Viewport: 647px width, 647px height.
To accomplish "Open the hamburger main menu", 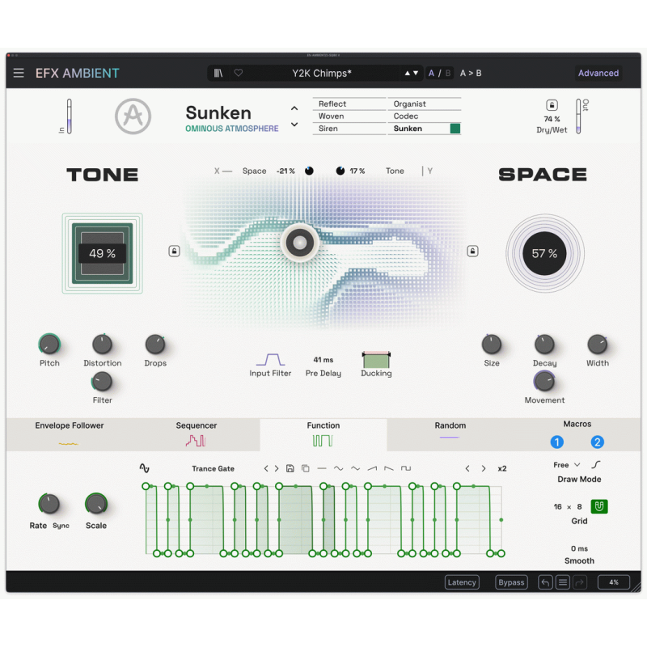I will tap(19, 73).
